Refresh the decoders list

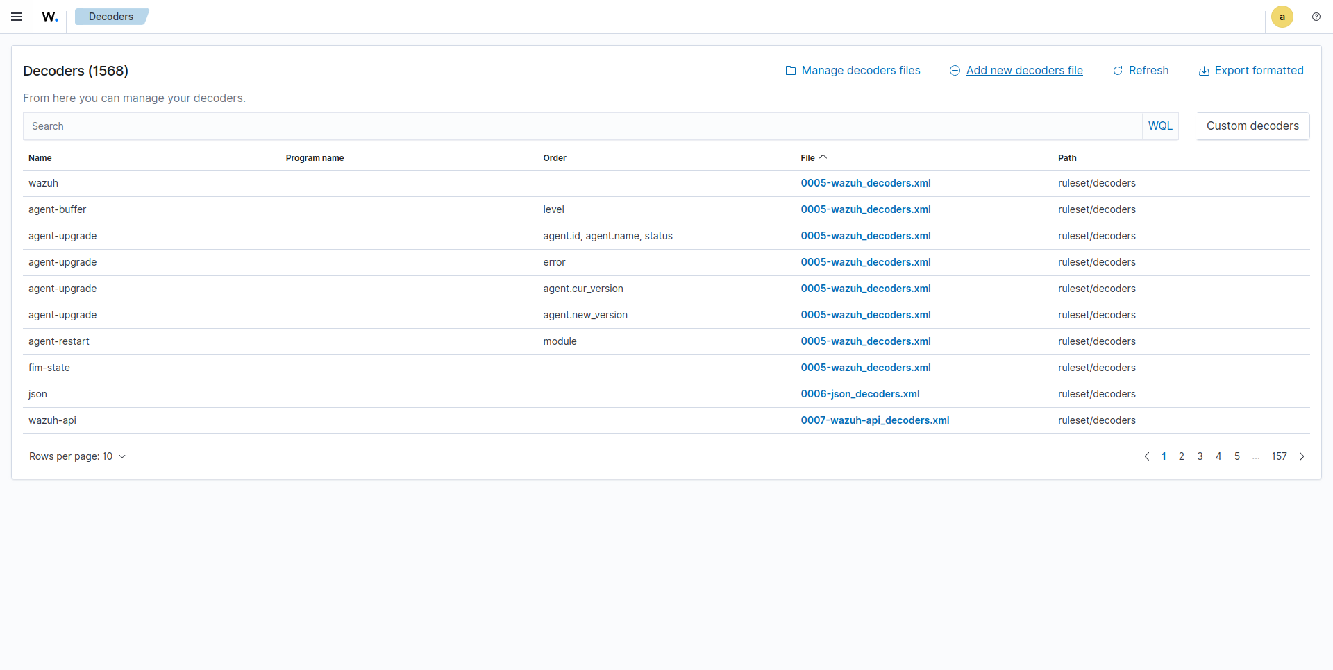coord(1141,70)
